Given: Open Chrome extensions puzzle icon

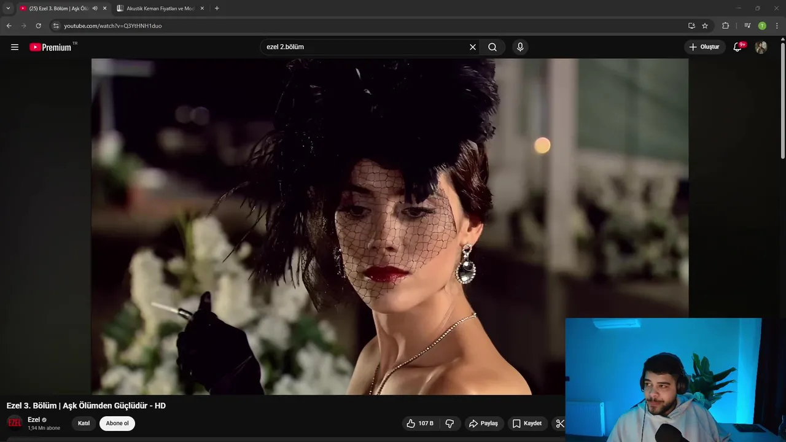Looking at the screenshot, I should 726,26.
